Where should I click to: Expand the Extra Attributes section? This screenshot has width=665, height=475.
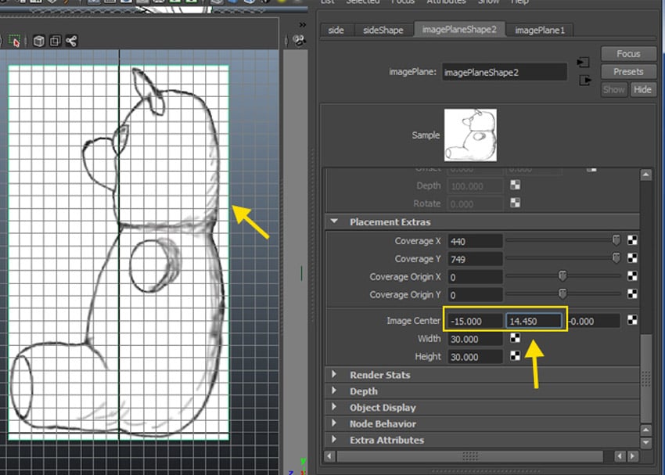coord(334,441)
